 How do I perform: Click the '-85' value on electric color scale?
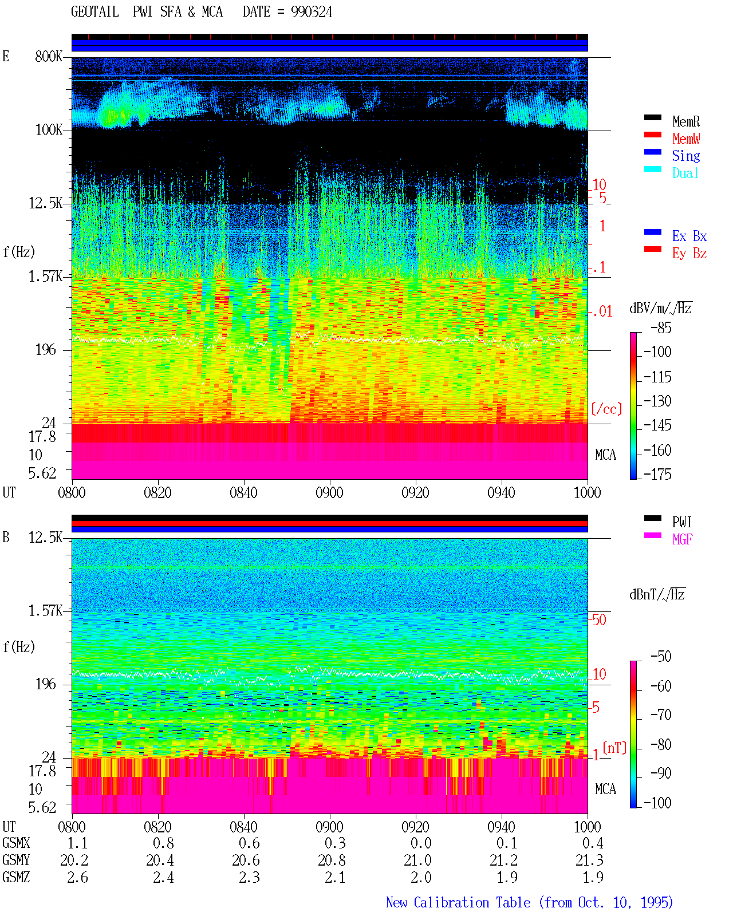point(661,328)
